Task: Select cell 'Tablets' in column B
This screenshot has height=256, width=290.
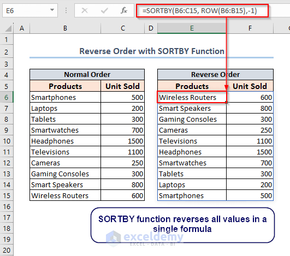Action: point(66,119)
